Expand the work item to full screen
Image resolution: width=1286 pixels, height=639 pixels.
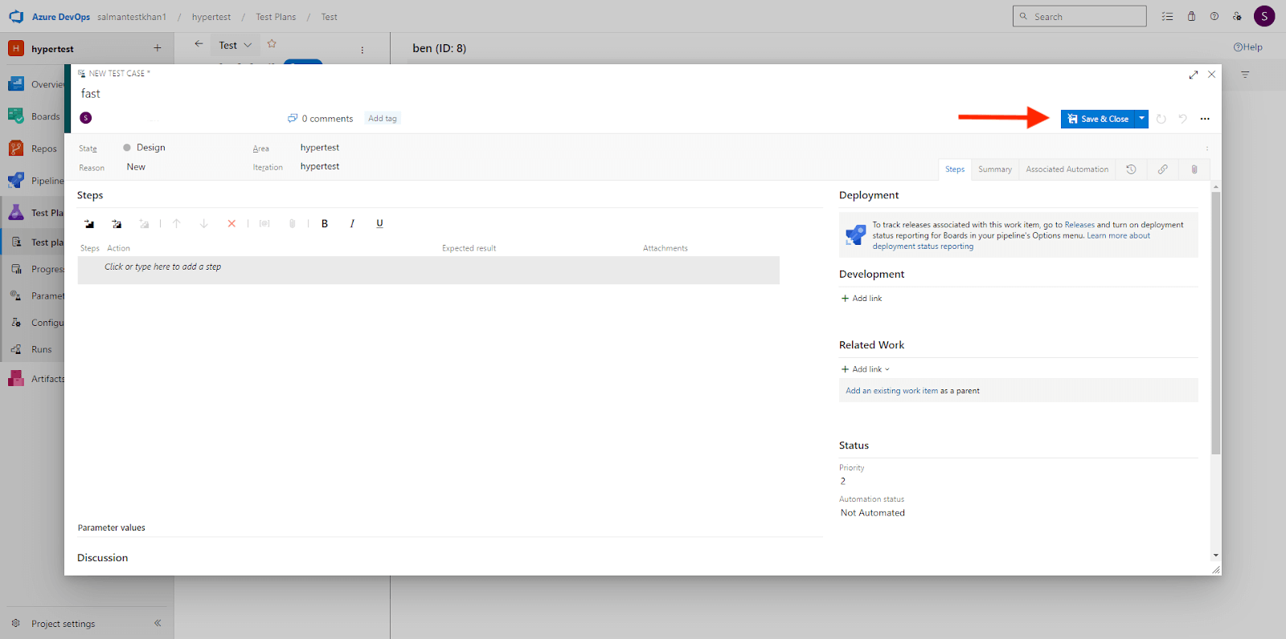pyautogui.click(x=1194, y=75)
